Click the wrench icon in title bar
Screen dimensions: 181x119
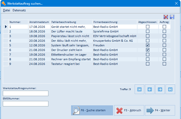[4, 3]
